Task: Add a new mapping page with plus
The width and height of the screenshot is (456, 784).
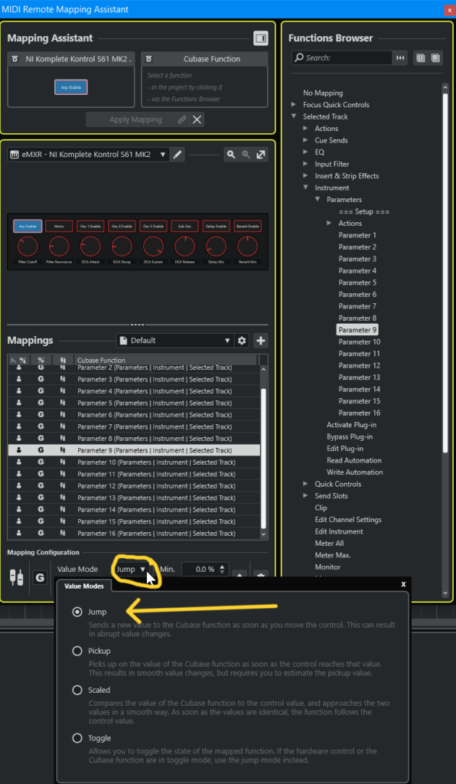Action: pos(261,341)
